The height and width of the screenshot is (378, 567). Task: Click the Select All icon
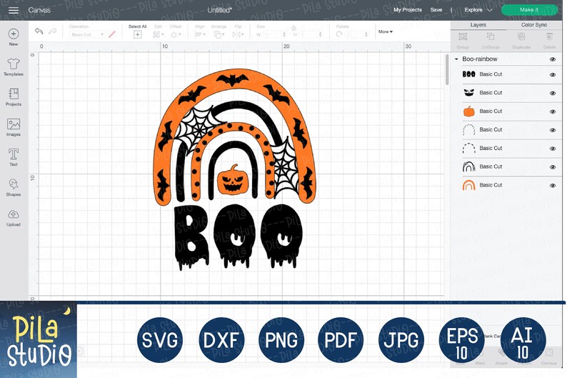(137, 35)
